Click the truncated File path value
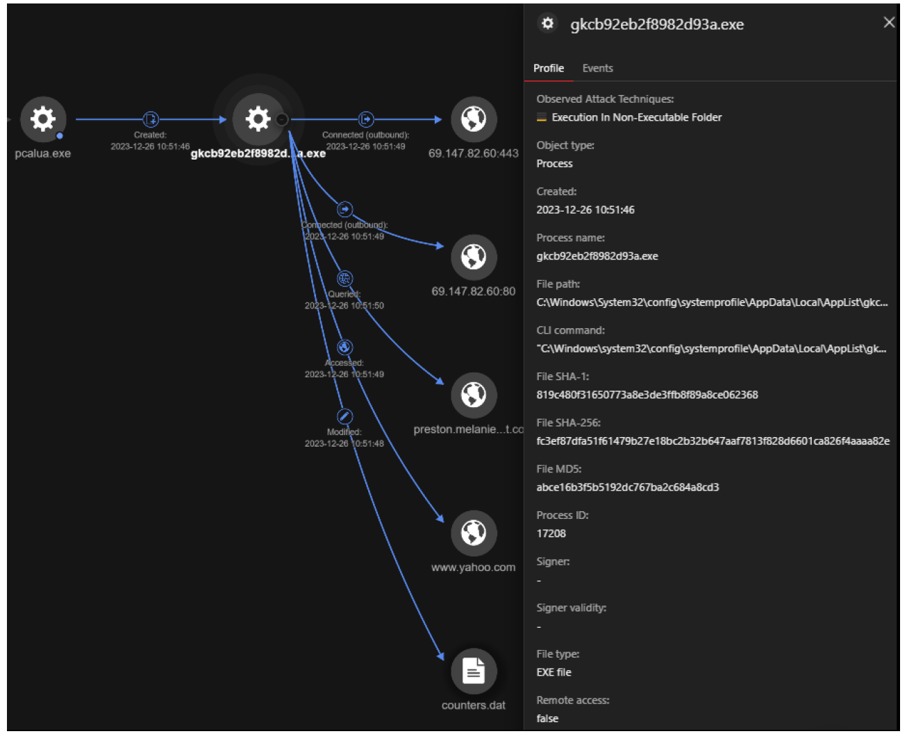 click(712, 302)
